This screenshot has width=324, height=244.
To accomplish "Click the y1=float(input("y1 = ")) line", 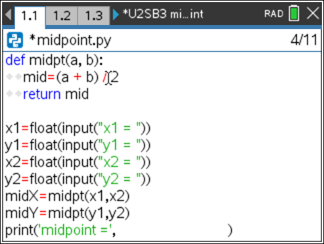I will [78, 145].
